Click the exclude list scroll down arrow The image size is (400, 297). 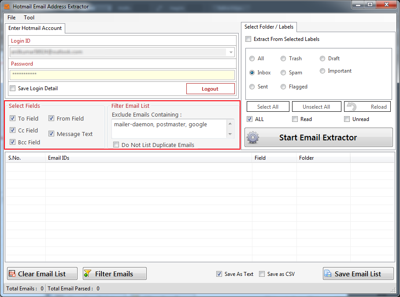pos(230,134)
